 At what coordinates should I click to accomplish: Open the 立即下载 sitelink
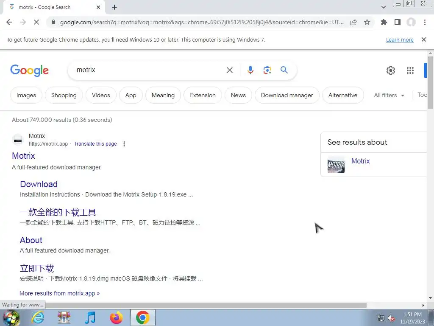37,268
